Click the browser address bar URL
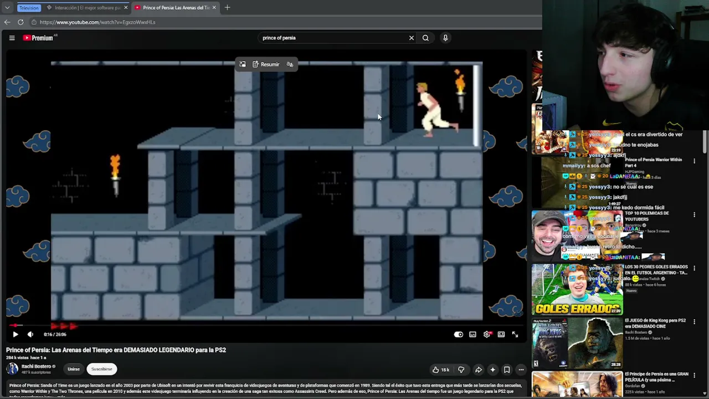 coord(97,22)
